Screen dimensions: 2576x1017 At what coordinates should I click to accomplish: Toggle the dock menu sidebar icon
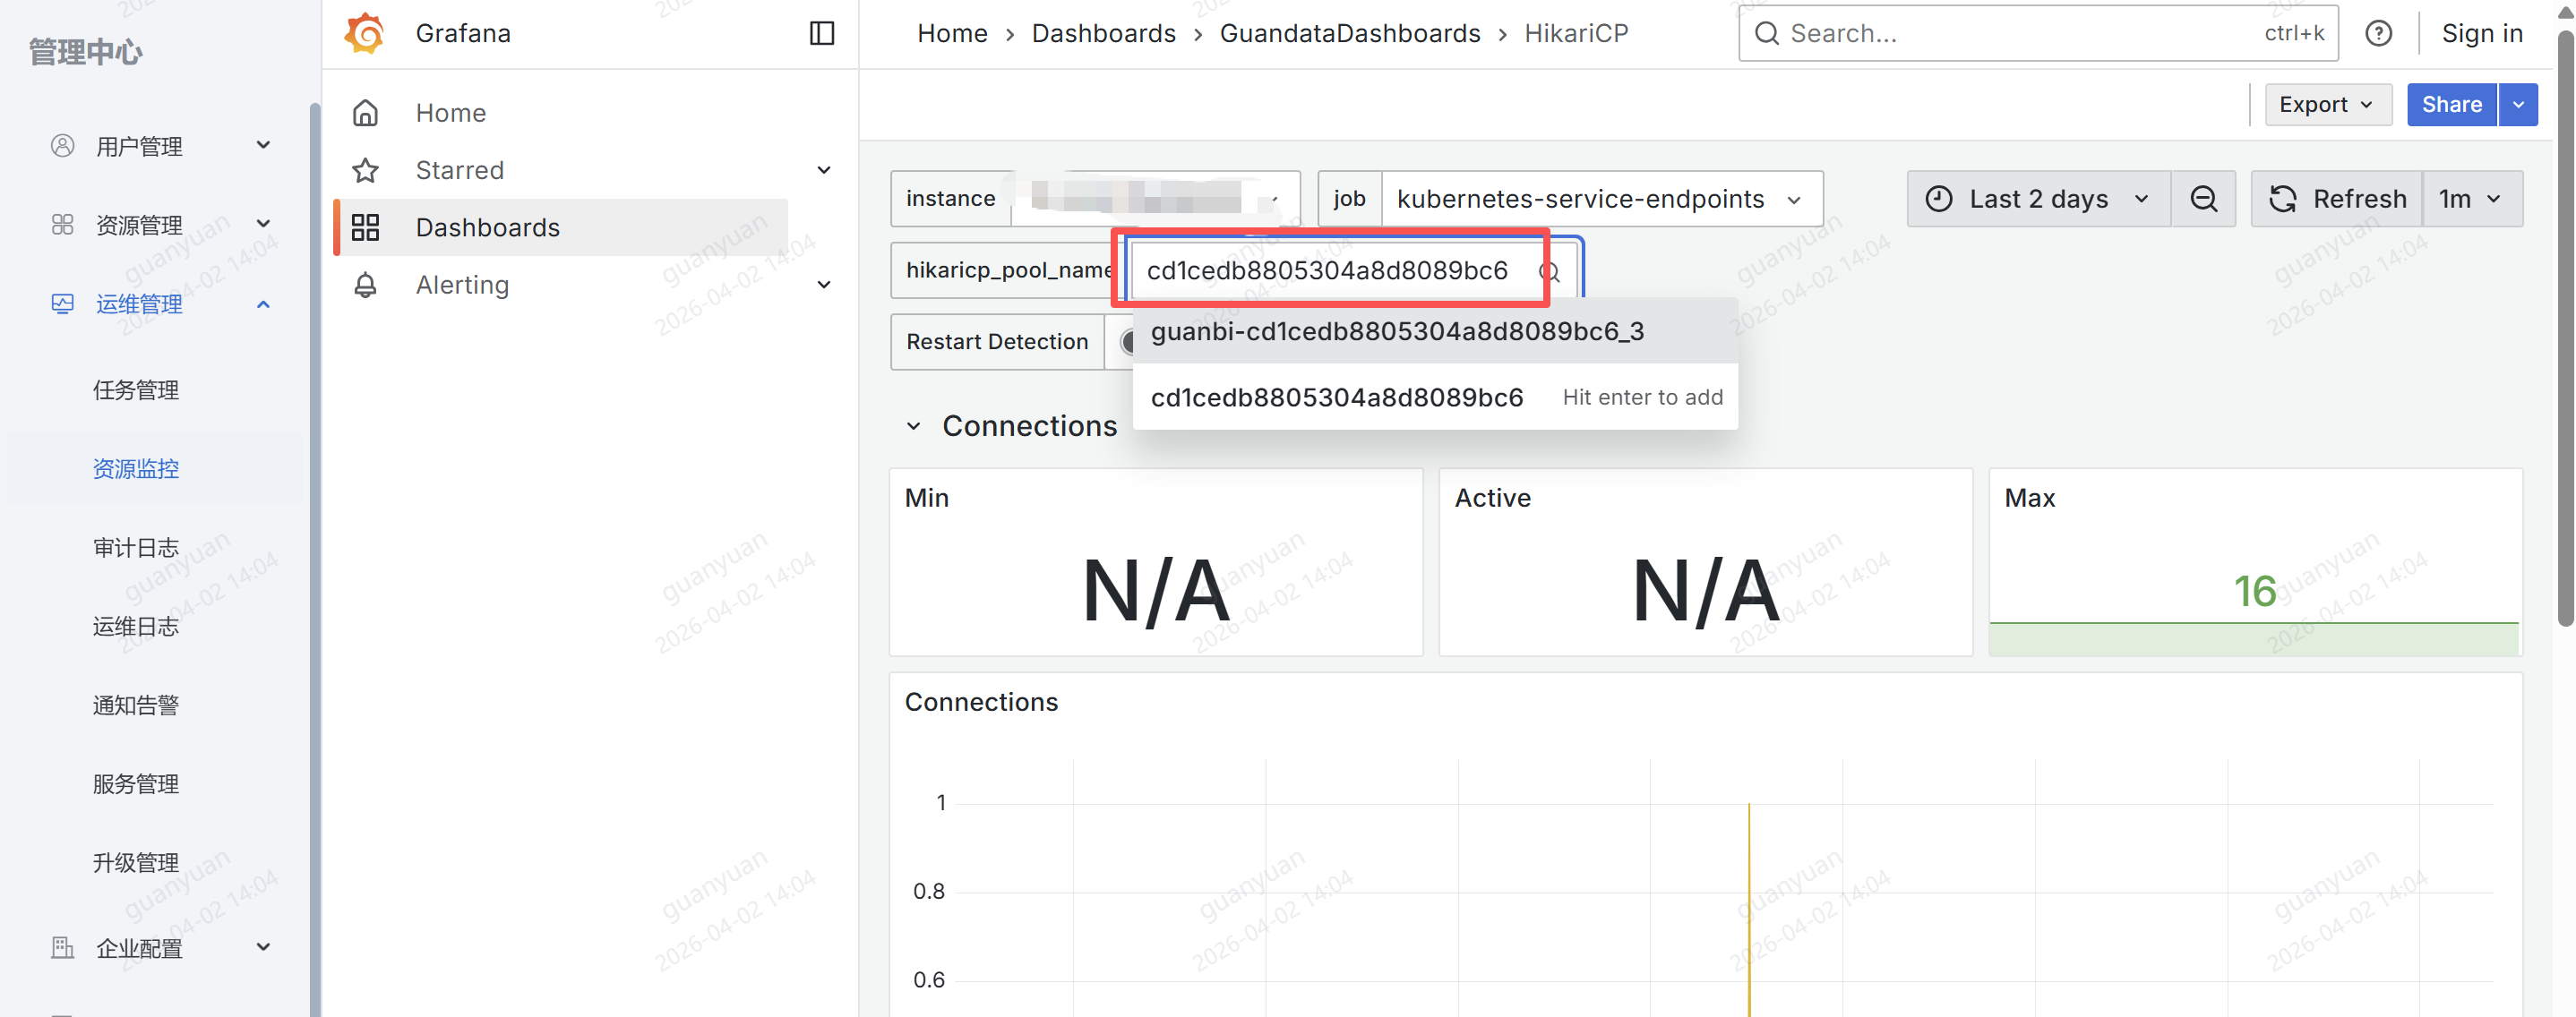click(821, 33)
